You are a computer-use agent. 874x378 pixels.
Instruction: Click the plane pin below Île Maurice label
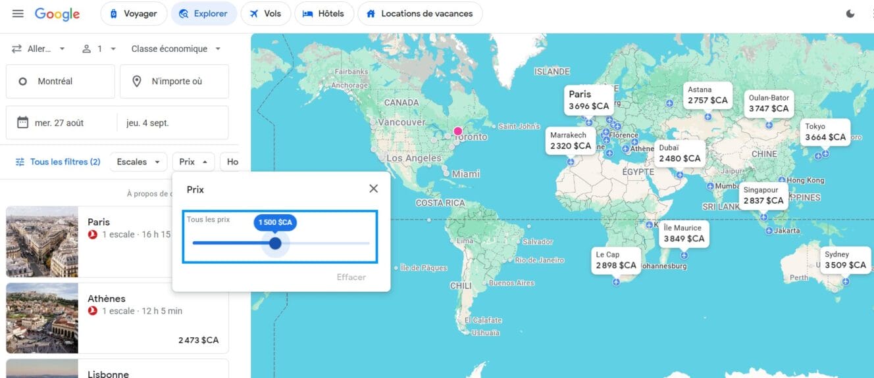684,255
